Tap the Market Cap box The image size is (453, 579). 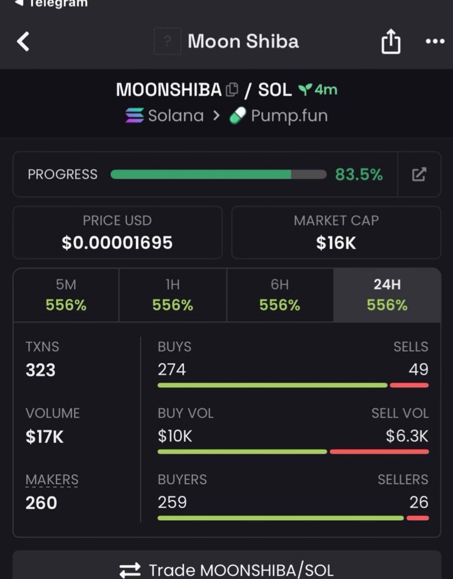[336, 233]
